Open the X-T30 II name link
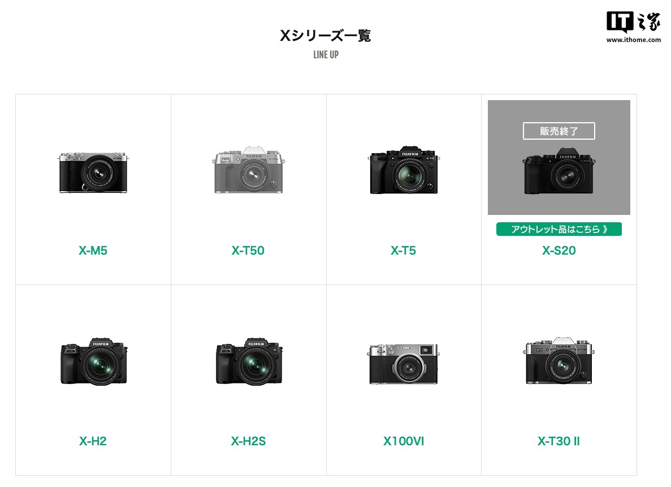The image size is (671, 487). (x=559, y=441)
